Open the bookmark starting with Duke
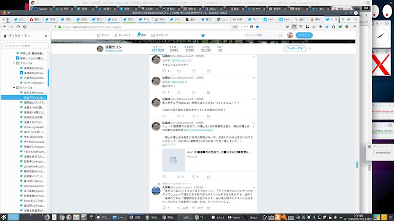The image size is (394, 221). (x=33, y=201)
